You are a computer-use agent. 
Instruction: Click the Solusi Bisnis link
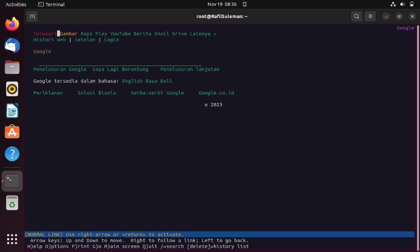click(x=97, y=93)
